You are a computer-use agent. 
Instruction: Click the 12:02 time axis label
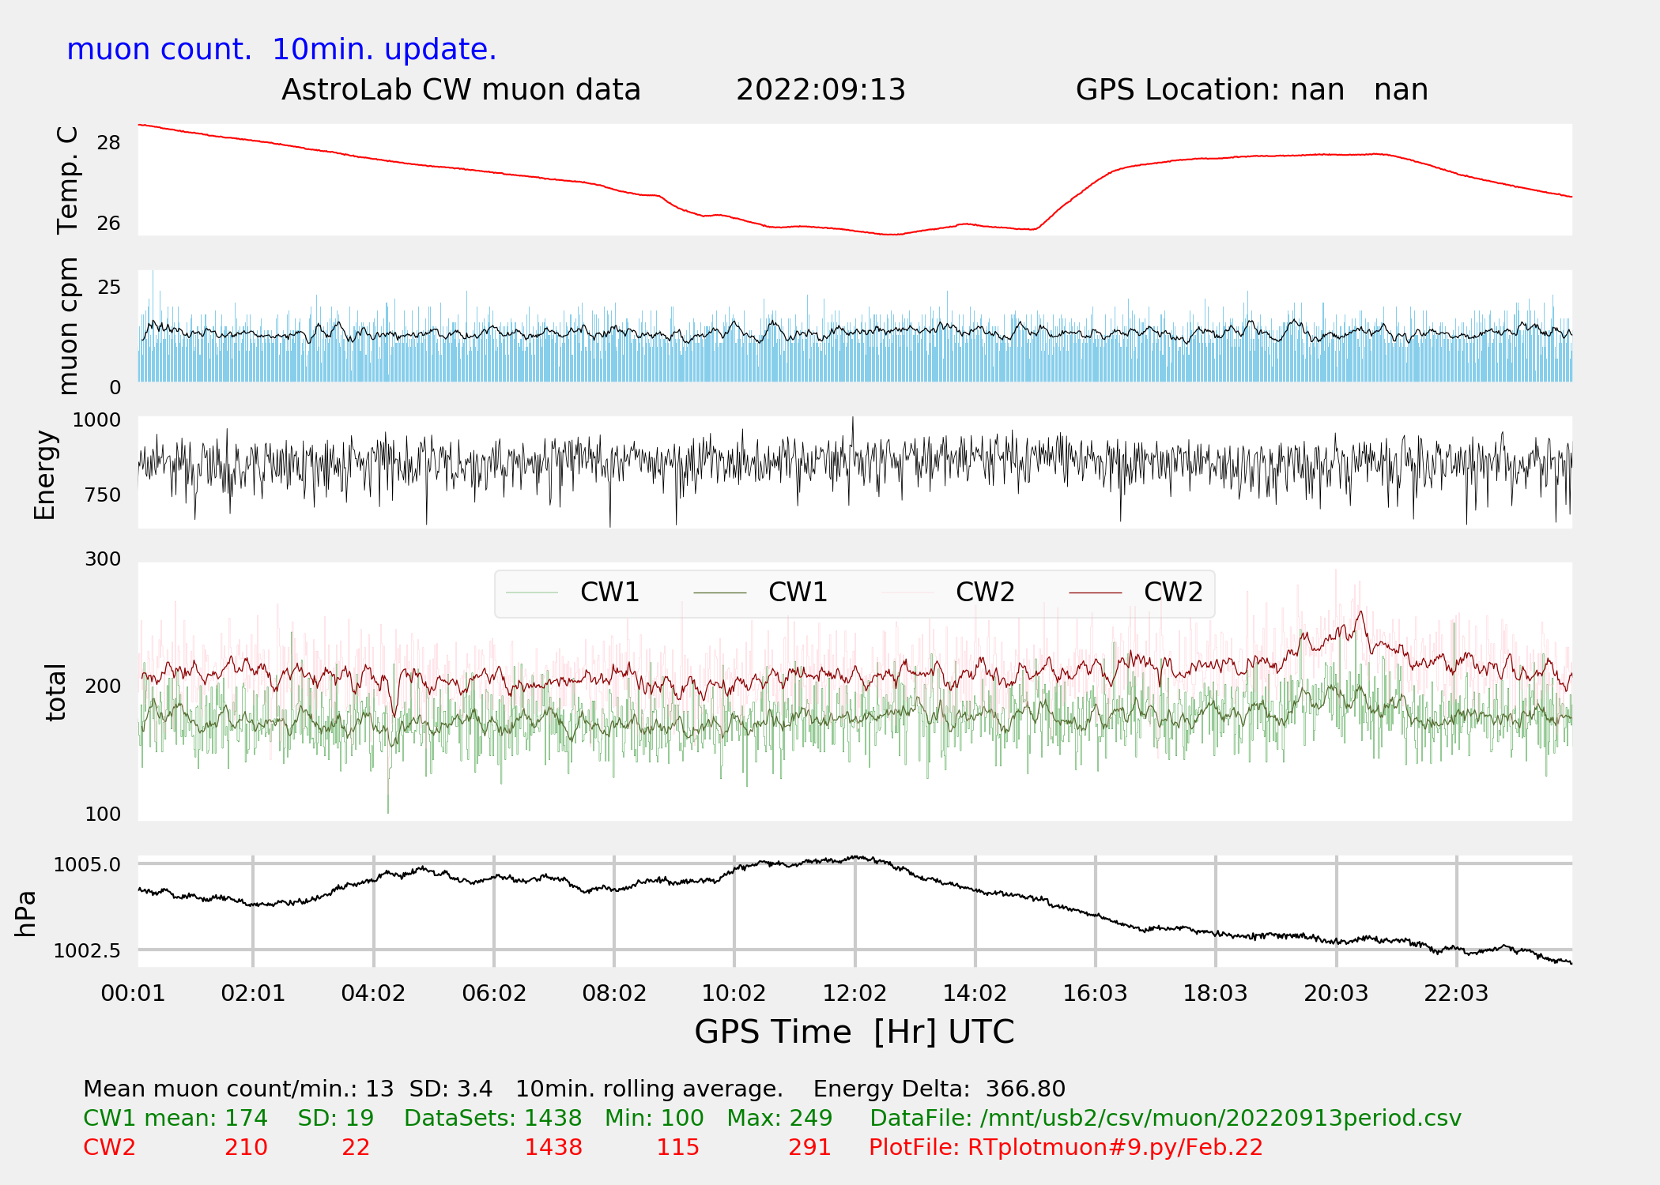pyautogui.click(x=855, y=994)
